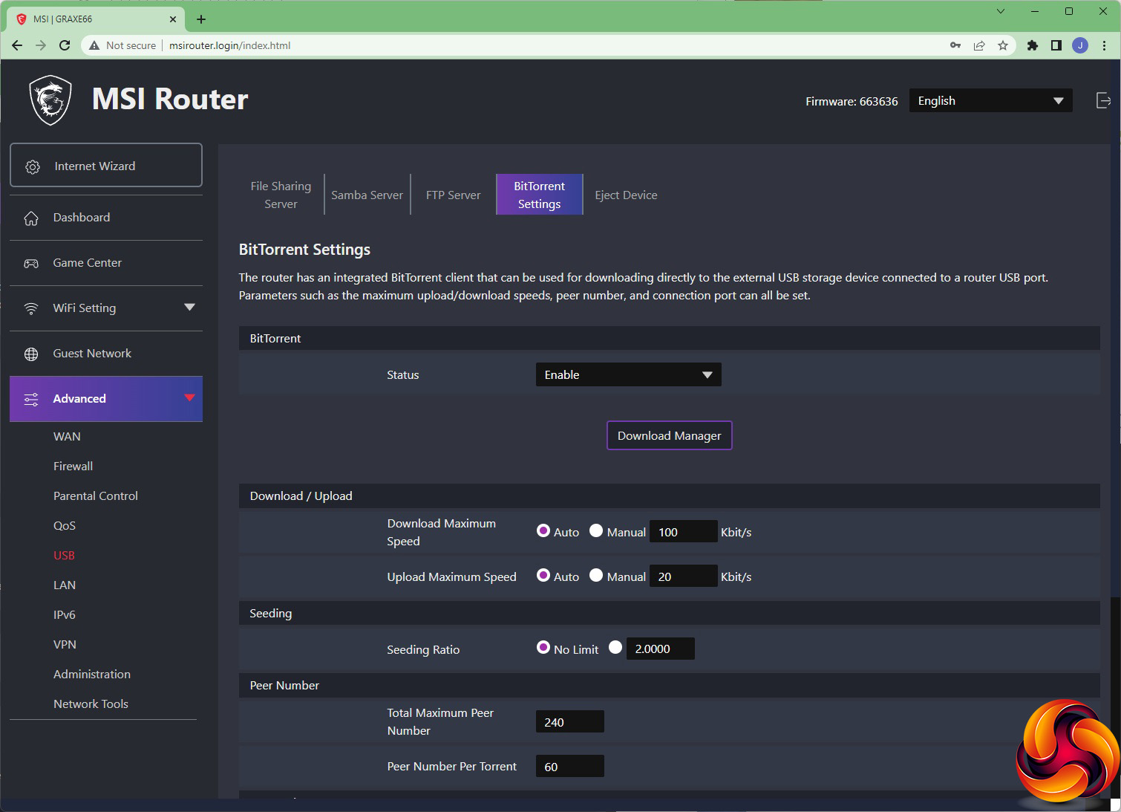Expand the WiFi Setting menu arrow
This screenshot has width=1121, height=812.
[189, 308]
